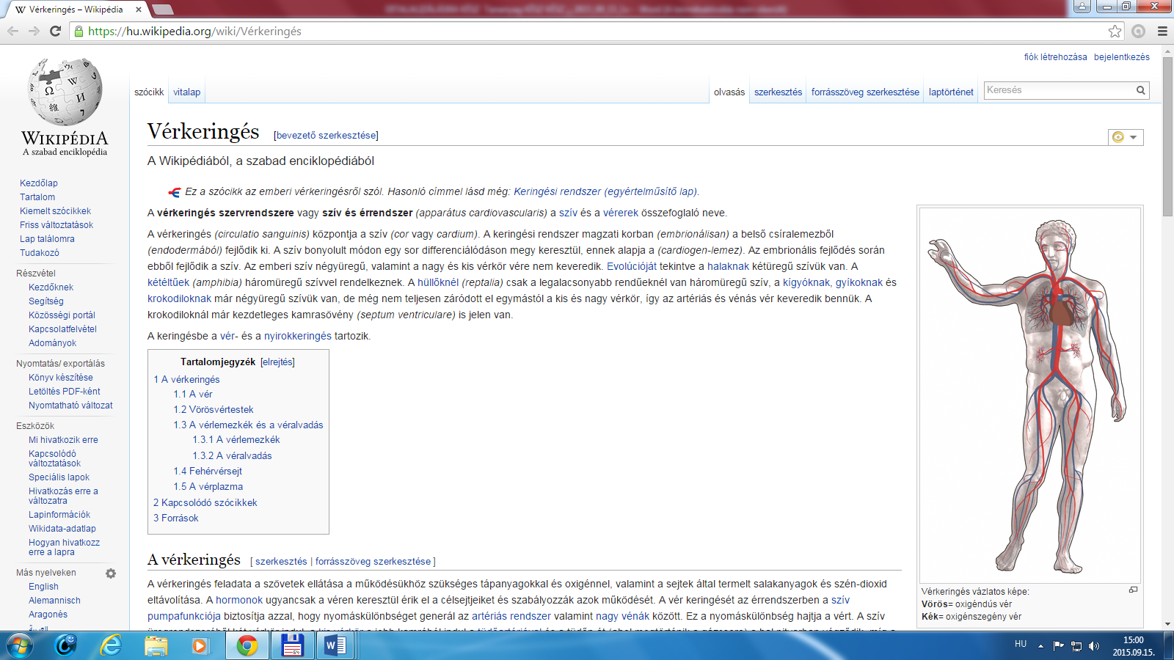Screen dimensions: 1174x660
Task: Jump to section 1.2 Vörösvértestek
Action: tap(214, 410)
